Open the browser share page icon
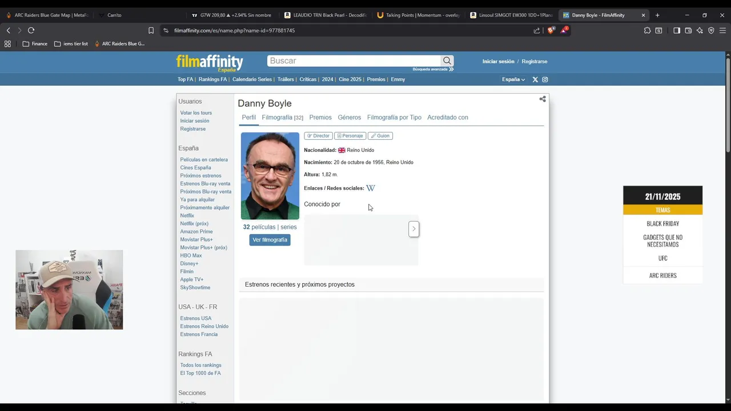 coord(537,30)
